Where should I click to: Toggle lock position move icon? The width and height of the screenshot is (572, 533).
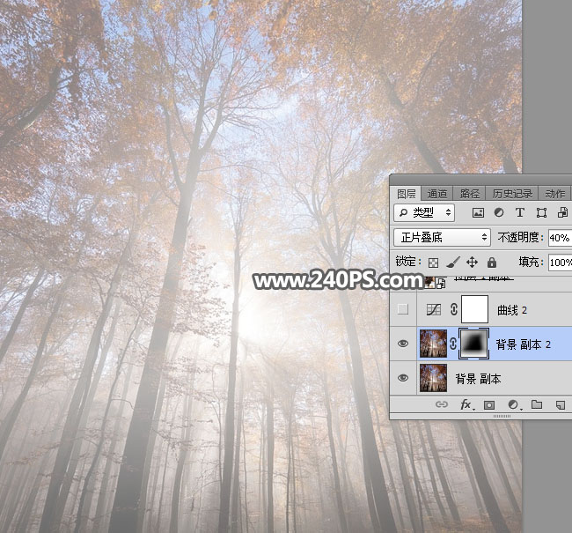[472, 263]
